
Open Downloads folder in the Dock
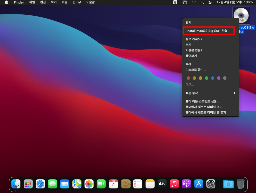tap(229, 184)
